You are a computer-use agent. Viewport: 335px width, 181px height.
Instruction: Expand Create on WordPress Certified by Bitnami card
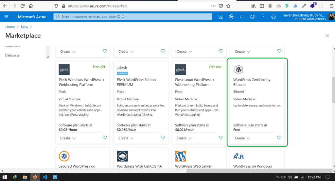tap(242, 138)
